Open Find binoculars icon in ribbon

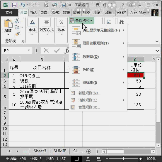(x=122, y=22)
